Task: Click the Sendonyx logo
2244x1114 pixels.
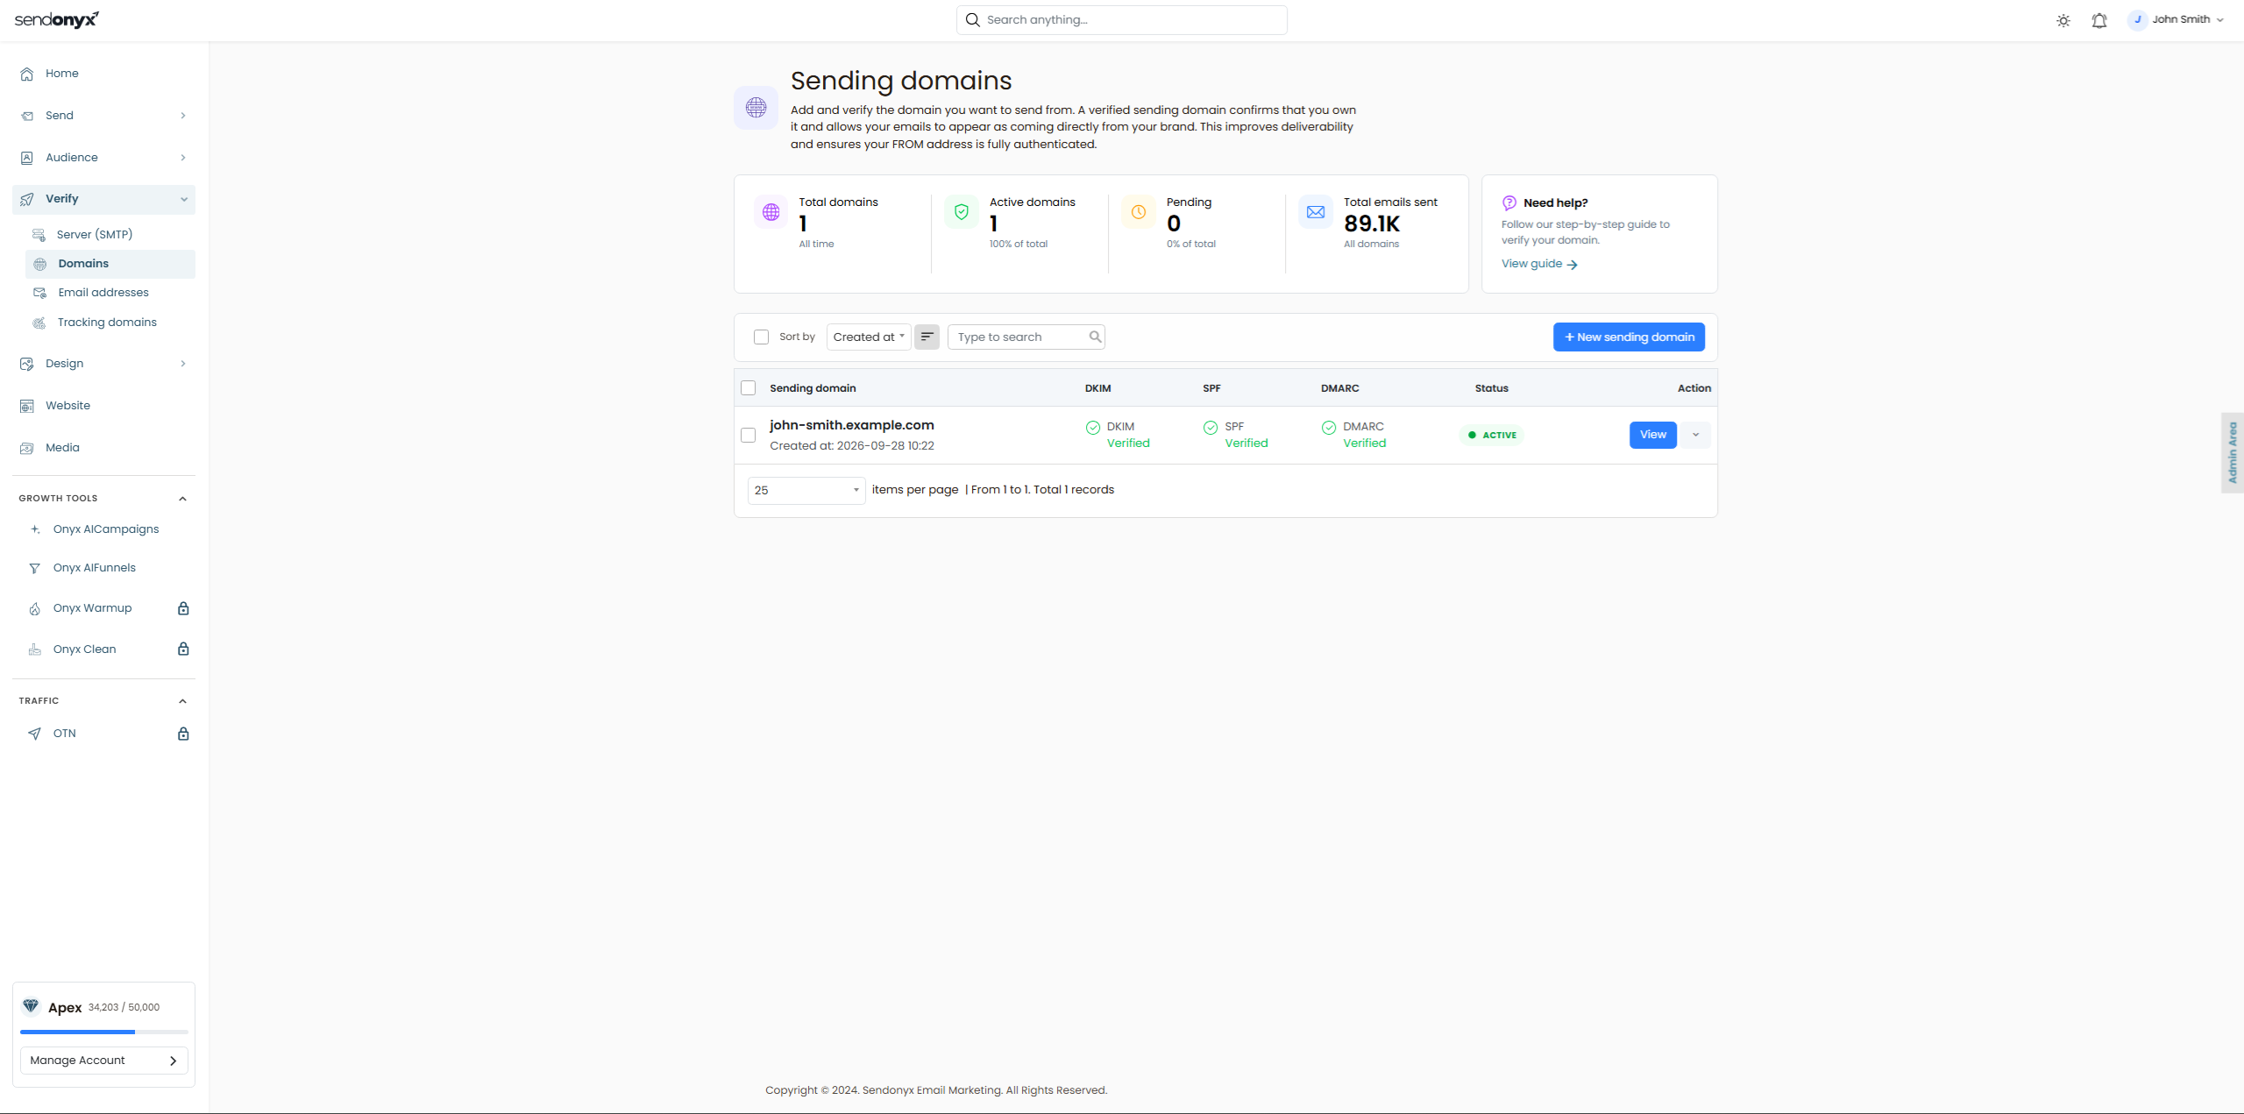Action: 57,19
